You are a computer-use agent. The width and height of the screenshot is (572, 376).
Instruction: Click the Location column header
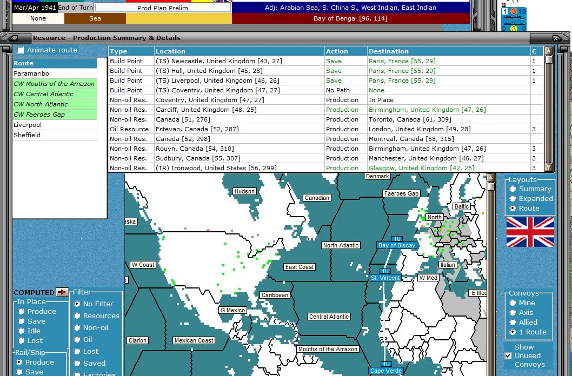pos(240,51)
